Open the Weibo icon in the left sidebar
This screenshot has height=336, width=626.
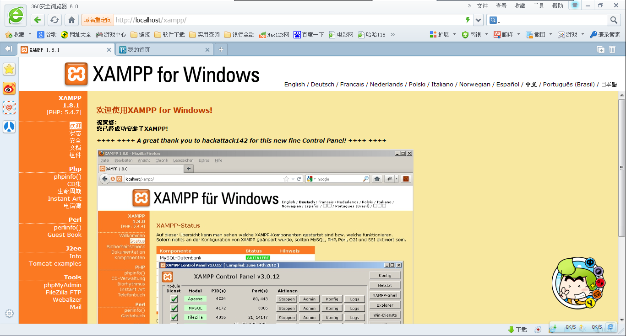pyautogui.click(x=9, y=88)
